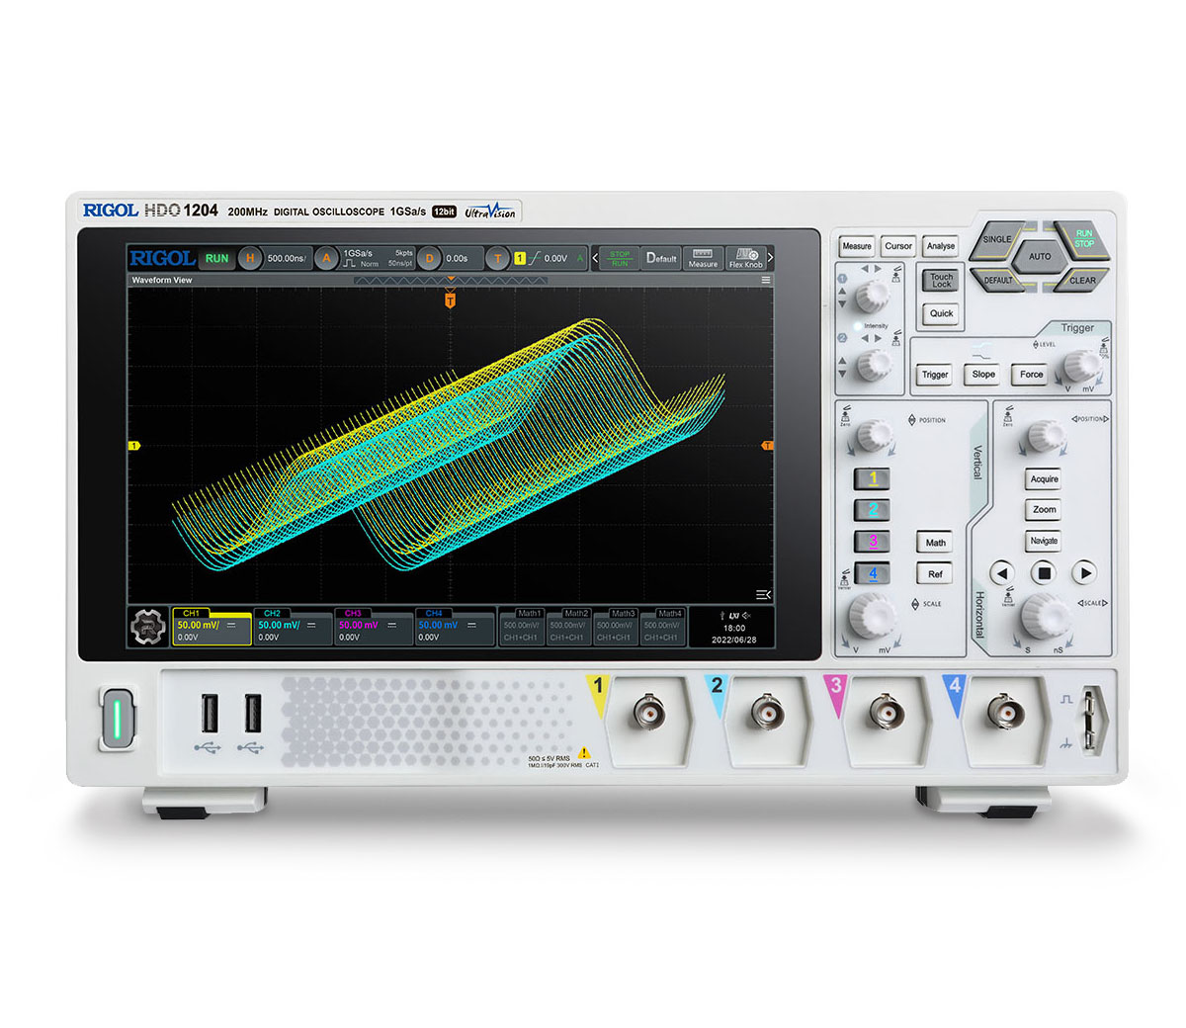This screenshot has height=1028, width=1186.
Task: Tap the 0.00V trigger level value
Action: click(555, 259)
